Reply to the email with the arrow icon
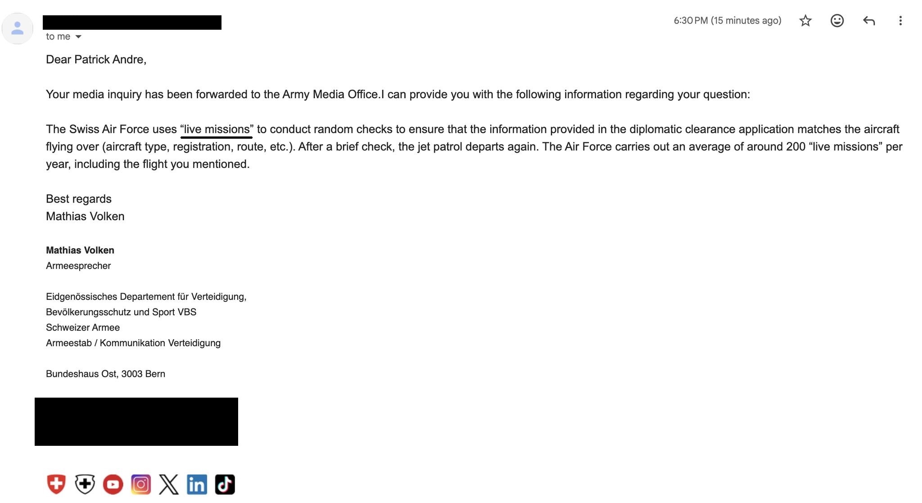The width and height of the screenshot is (922, 503). point(868,21)
